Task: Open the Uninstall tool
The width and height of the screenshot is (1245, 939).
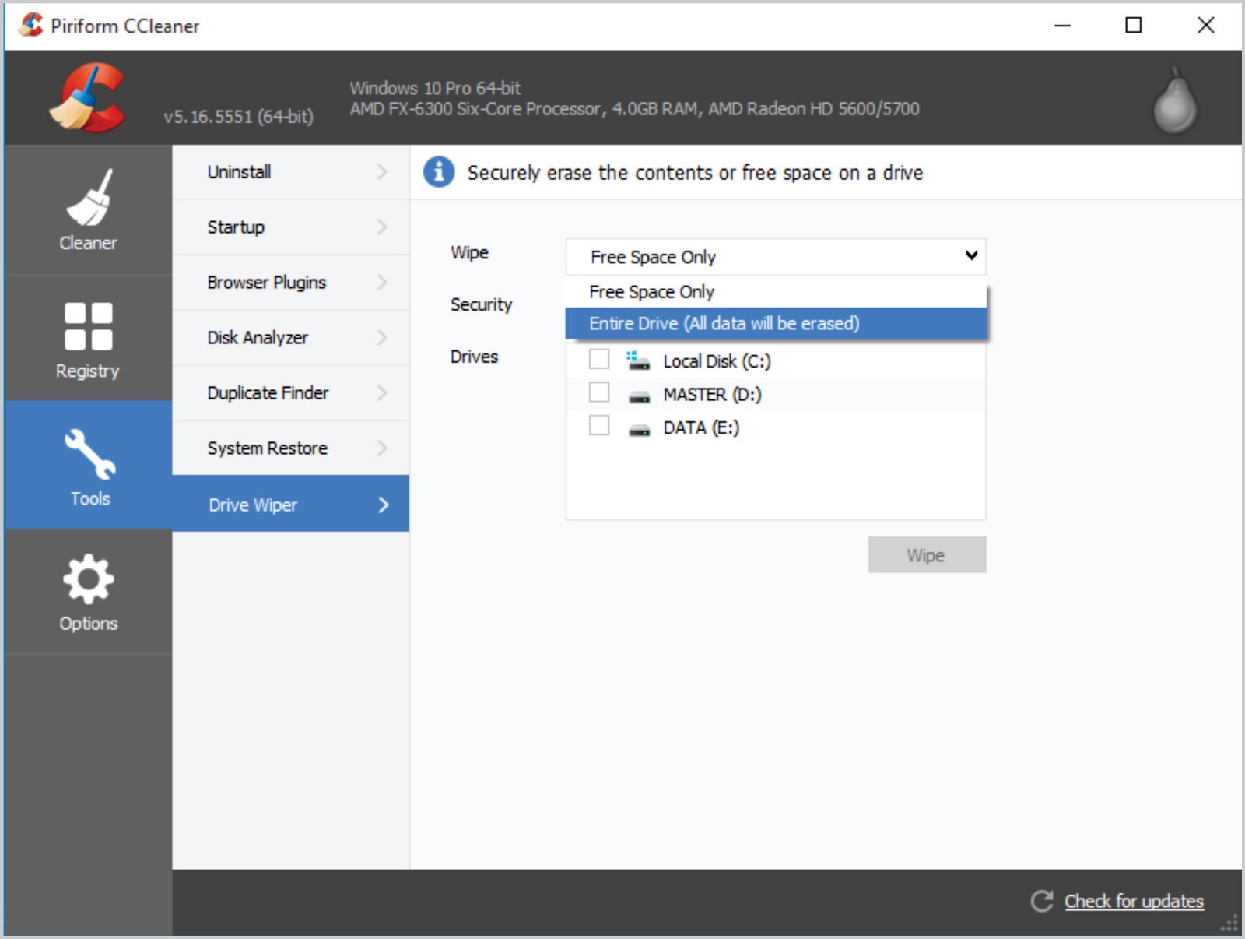Action: pos(290,172)
